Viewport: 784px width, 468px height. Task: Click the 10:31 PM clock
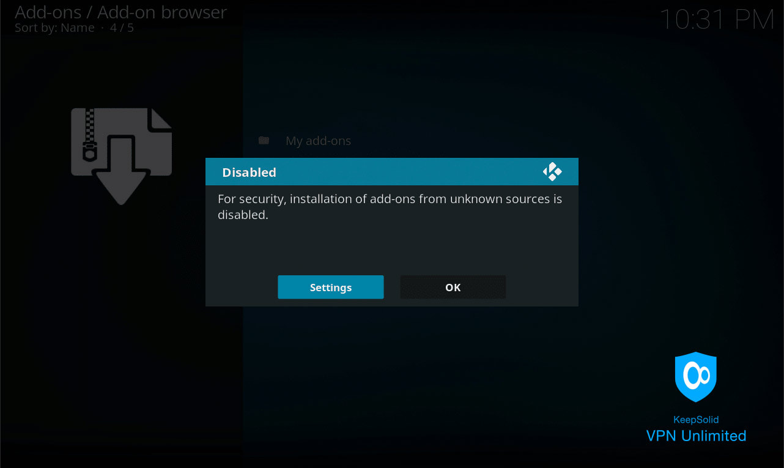pyautogui.click(x=717, y=20)
